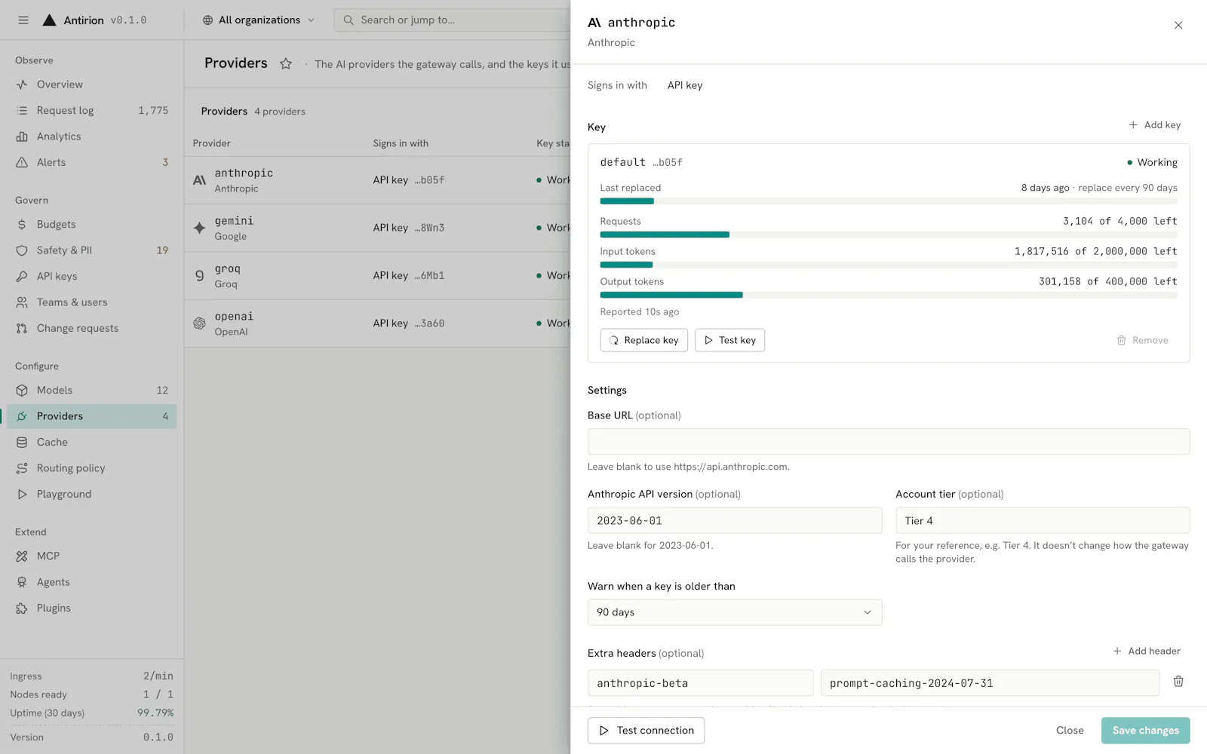Open Alerts in the sidebar
Image resolution: width=1207 pixels, height=754 pixels.
(92, 162)
